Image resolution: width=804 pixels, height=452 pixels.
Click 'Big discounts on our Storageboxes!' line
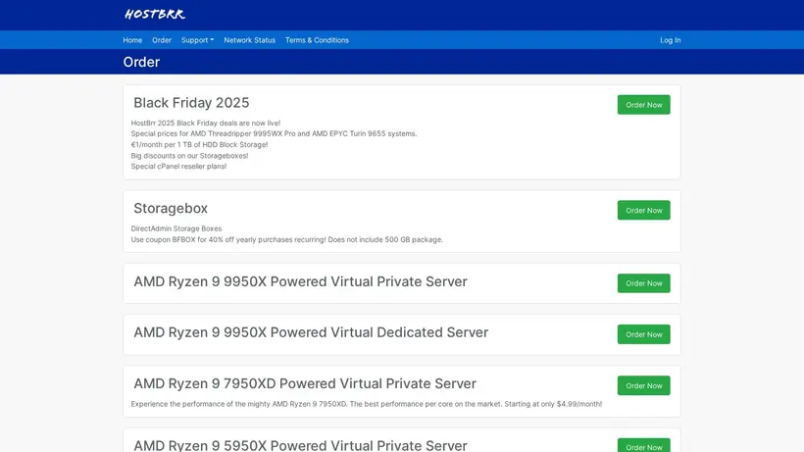point(189,155)
